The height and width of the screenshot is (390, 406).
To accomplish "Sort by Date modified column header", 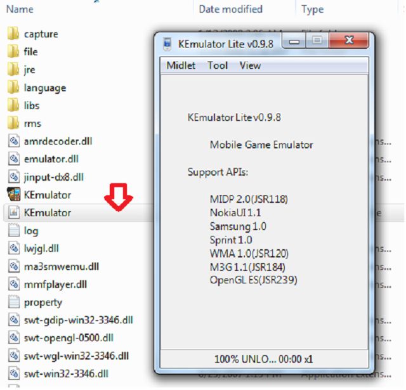I will (x=230, y=10).
